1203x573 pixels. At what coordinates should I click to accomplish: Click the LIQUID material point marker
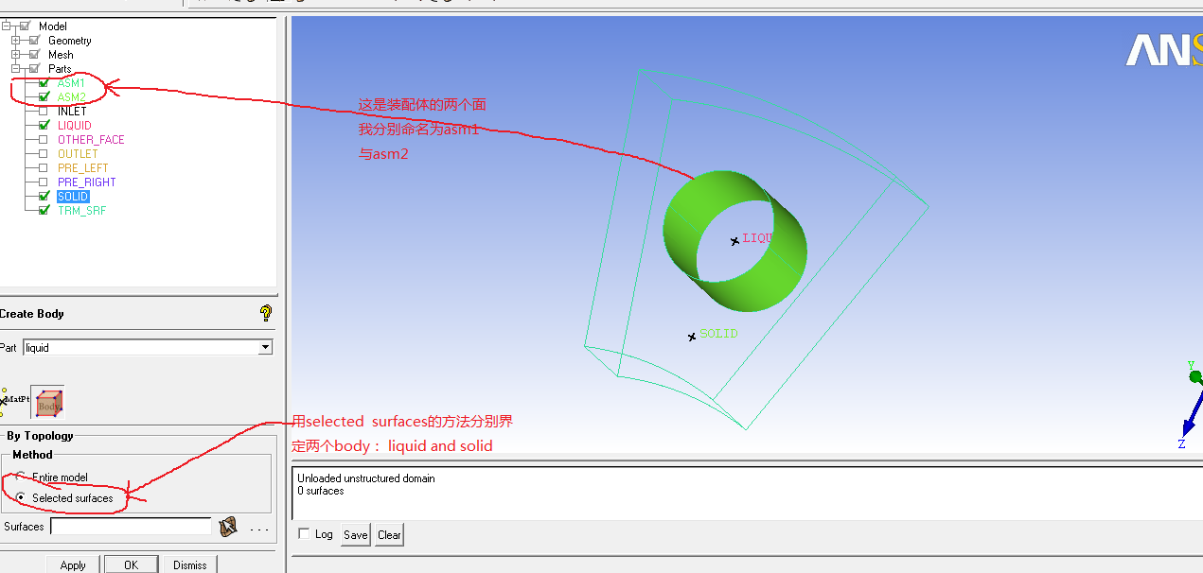click(x=734, y=241)
